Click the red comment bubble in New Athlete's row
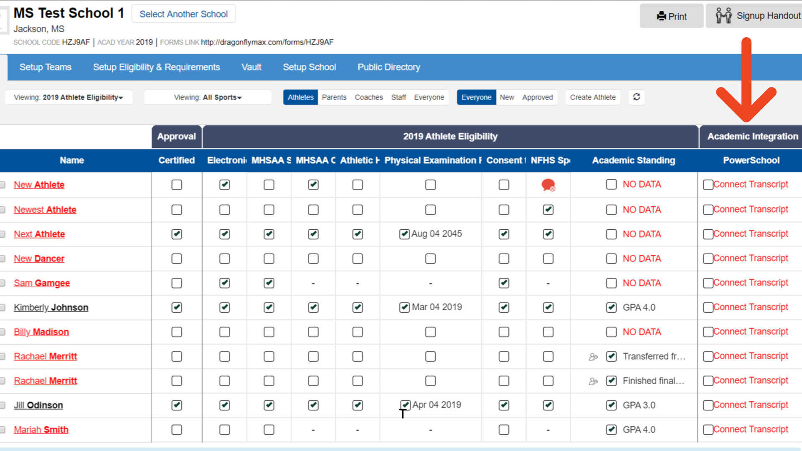Viewport: 802px width, 451px height. click(548, 185)
